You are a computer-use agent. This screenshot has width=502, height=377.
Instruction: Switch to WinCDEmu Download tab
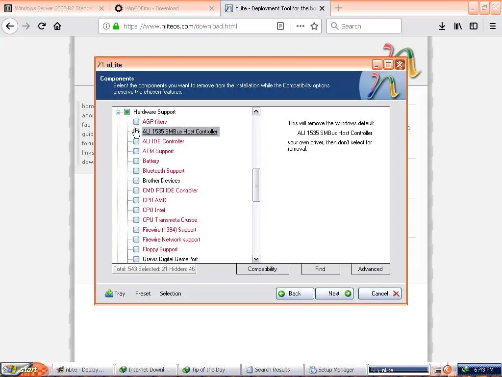(x=165, y=8)
